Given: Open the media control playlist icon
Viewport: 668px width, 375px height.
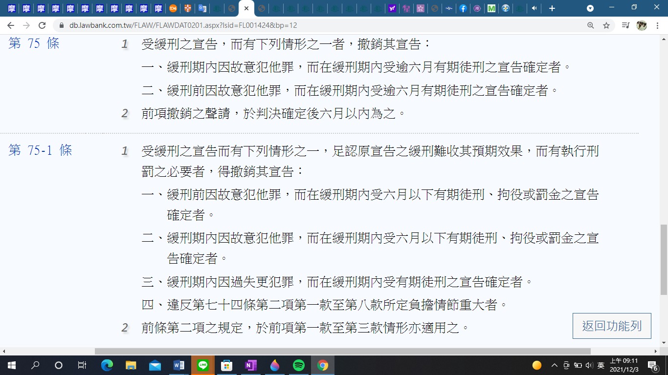Looking at the screenshot, I should [625, 25].
